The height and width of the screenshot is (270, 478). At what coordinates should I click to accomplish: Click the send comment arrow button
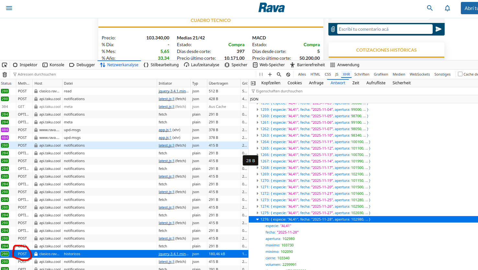click(438, 29)
